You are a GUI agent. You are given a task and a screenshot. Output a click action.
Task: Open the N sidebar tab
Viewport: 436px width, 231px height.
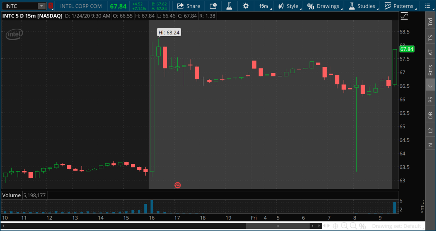click(431, 145)
